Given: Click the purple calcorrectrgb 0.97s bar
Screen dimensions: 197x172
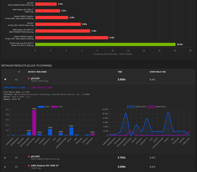Looking at the screenshot, I should coord(34,123).
